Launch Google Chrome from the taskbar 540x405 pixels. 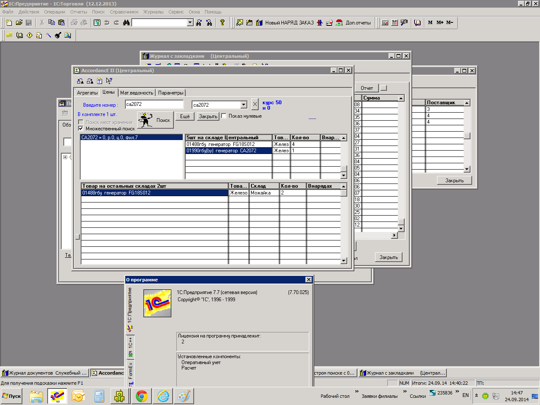141,396
